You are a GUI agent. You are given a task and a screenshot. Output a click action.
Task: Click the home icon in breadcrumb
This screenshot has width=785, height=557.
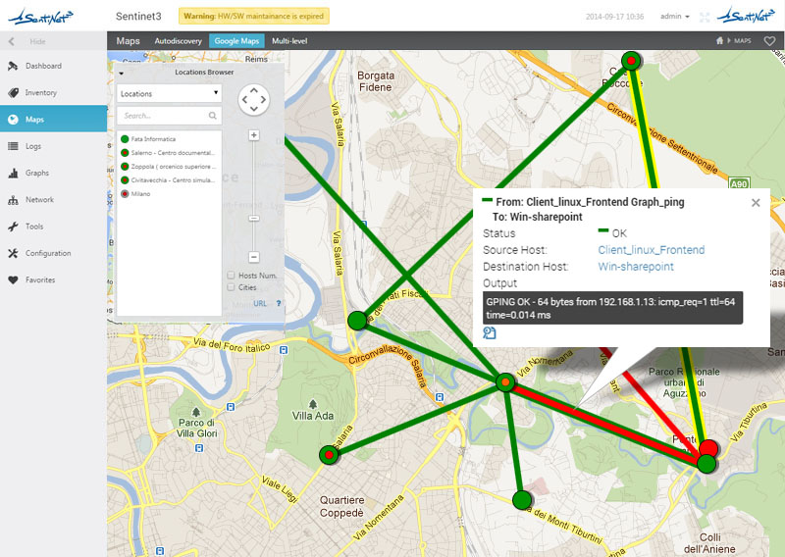pyautogui.click(x=719, y=40)
